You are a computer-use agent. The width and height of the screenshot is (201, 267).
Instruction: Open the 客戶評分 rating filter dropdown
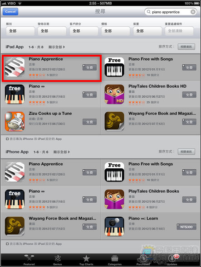click(84, 31)
